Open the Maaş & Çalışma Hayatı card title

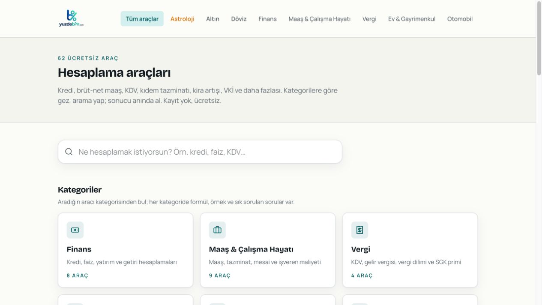pyautogui.click(x=251, y=249)
